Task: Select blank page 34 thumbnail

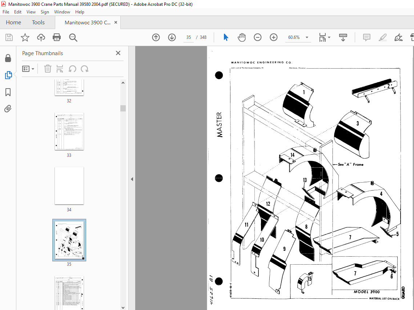Action: 69,185
